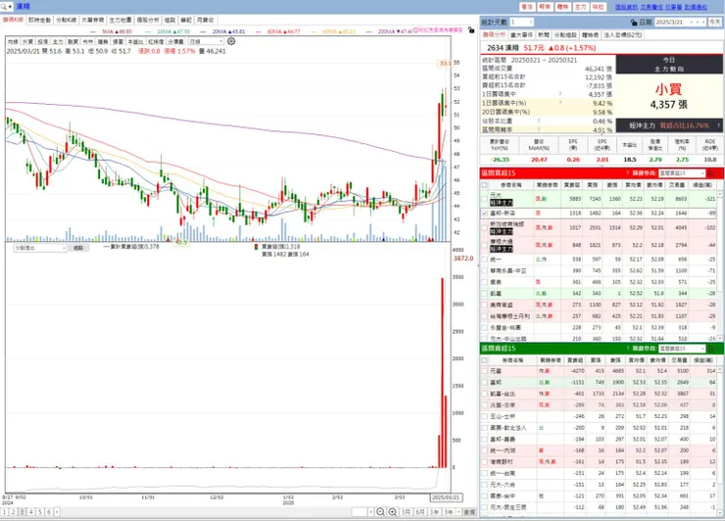Click the help icon beside 佔股本比重
Screen dimensions: 725x521
pos(539,120)
